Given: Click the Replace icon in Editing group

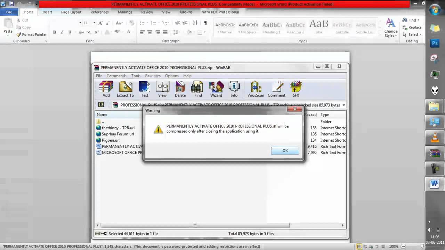Looking at the screenshot, I should [x=412, y=27].
